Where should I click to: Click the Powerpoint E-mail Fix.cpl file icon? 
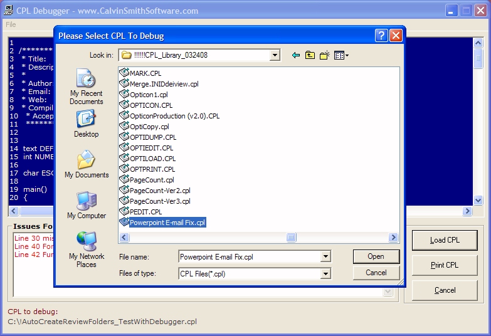pyautogui.click(x=124, y=222)
